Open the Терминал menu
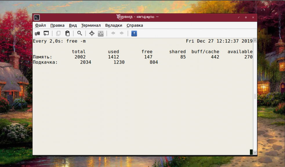The width and height of the screenshot is (285, 167). [x=91, y=26]
